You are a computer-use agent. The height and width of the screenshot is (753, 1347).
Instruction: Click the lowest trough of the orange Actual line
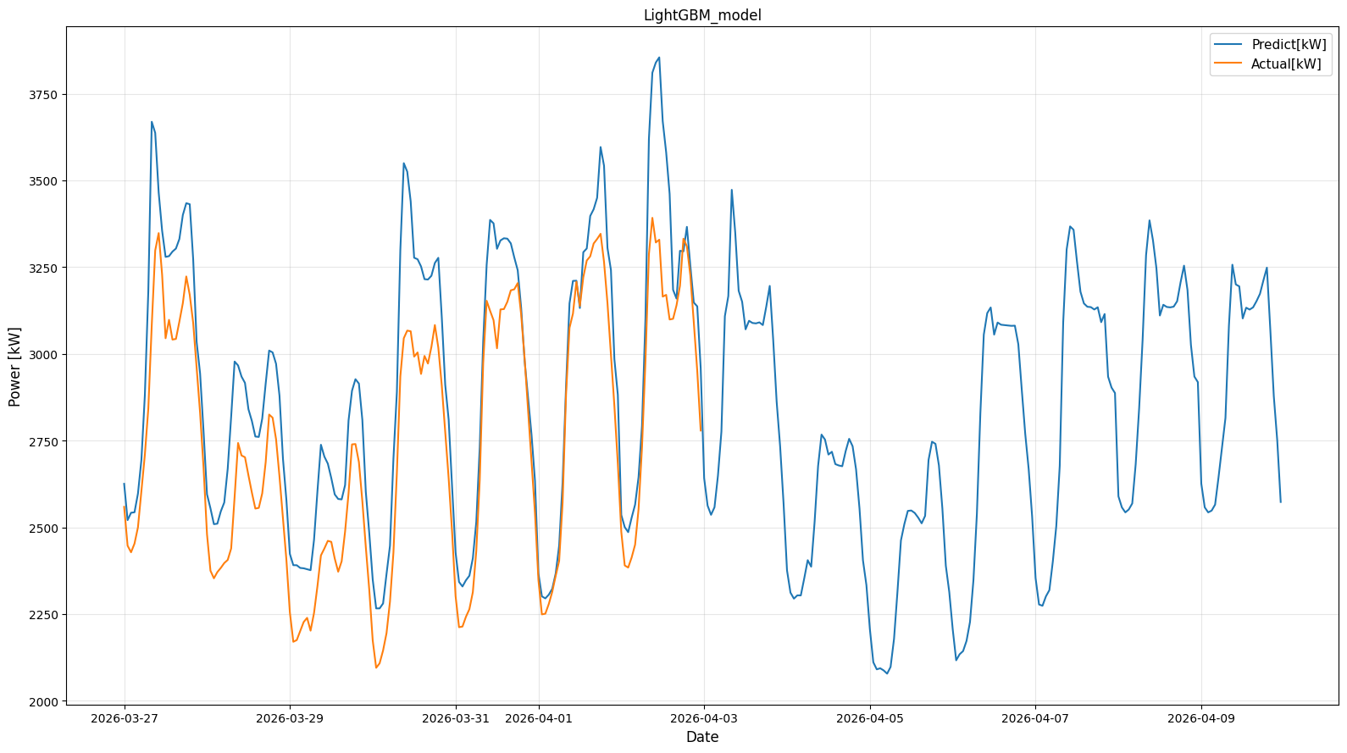coord(376,667)
